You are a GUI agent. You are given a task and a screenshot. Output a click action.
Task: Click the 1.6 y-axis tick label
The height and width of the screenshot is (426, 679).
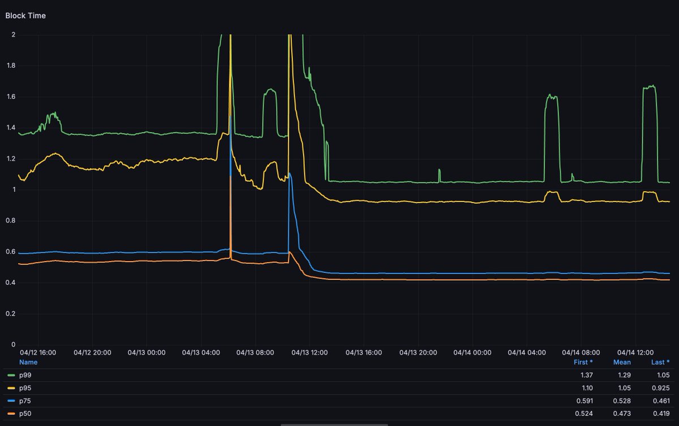[x=11, y=97]
